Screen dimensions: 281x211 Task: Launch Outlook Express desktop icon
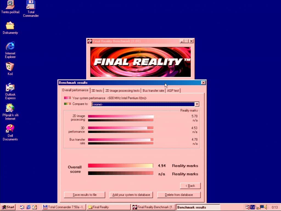(10, 91)
